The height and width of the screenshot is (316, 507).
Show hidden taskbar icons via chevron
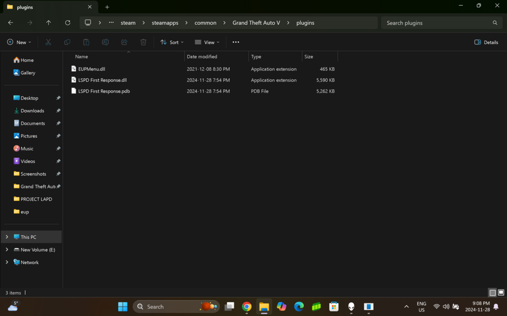point(406,306)
